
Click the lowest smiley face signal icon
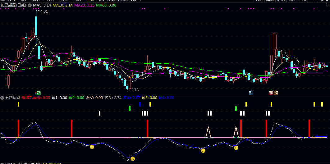click(x=133, y=159)
